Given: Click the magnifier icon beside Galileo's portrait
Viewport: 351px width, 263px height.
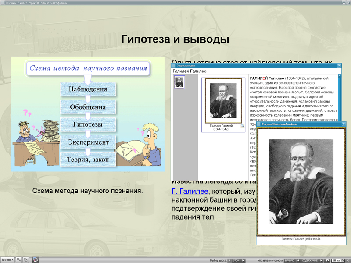Looking at the screenshot, I should pos(242,125).
